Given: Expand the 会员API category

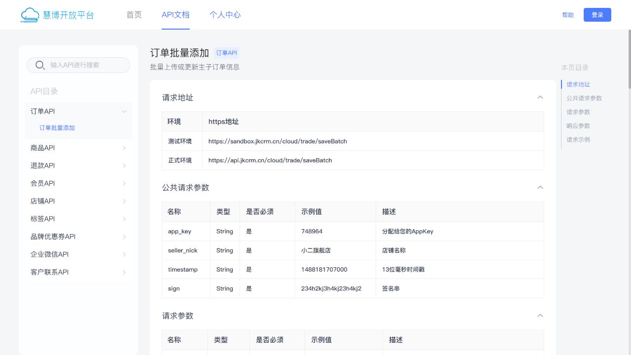Looking at the screenshot, I should point(78,183).
